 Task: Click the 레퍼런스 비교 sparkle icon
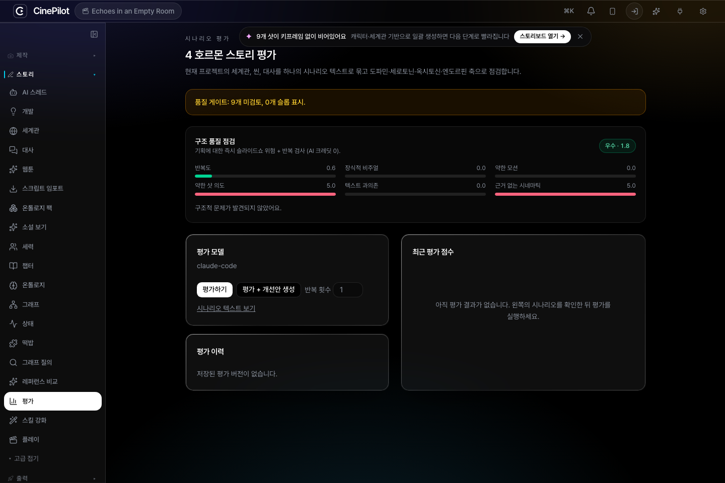14,381
